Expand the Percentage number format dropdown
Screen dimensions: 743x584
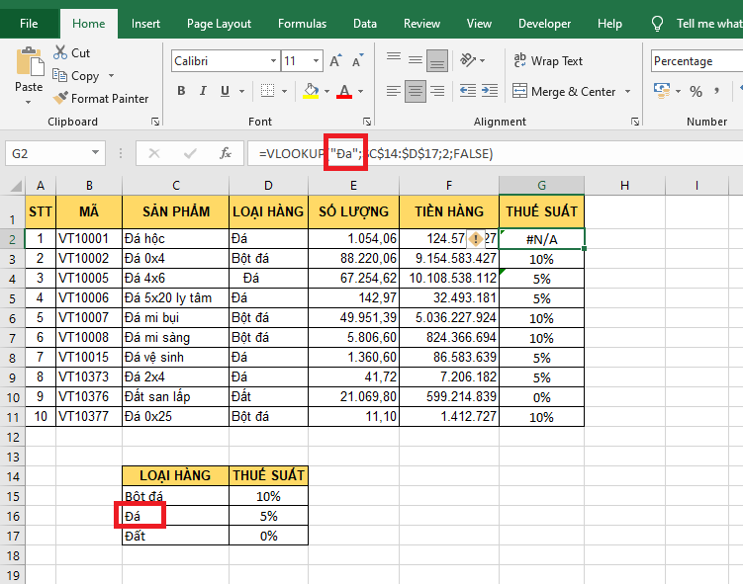point(736,61)
